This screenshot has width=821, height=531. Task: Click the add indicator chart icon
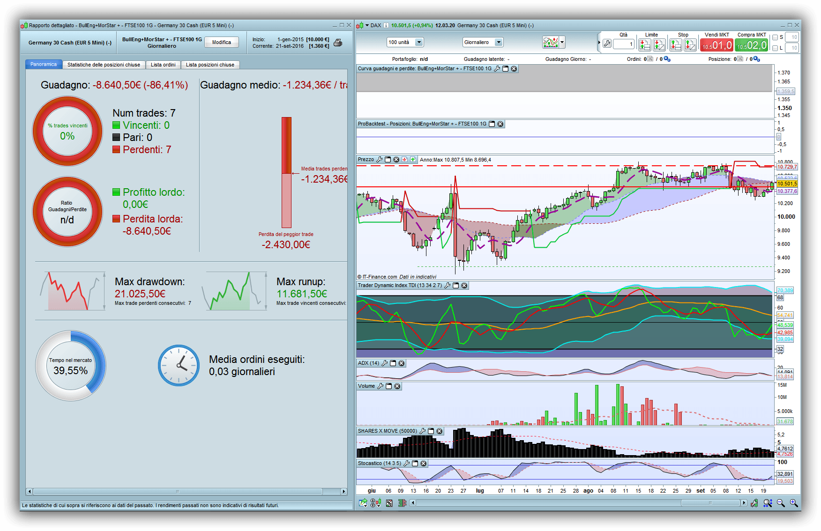click(x=551, y=42)
